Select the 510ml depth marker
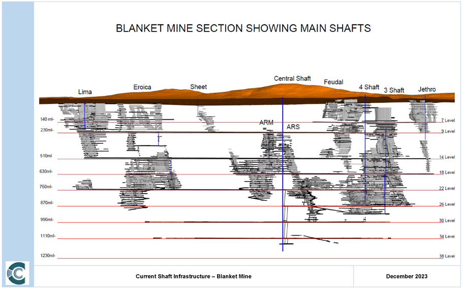 (47, 156)
